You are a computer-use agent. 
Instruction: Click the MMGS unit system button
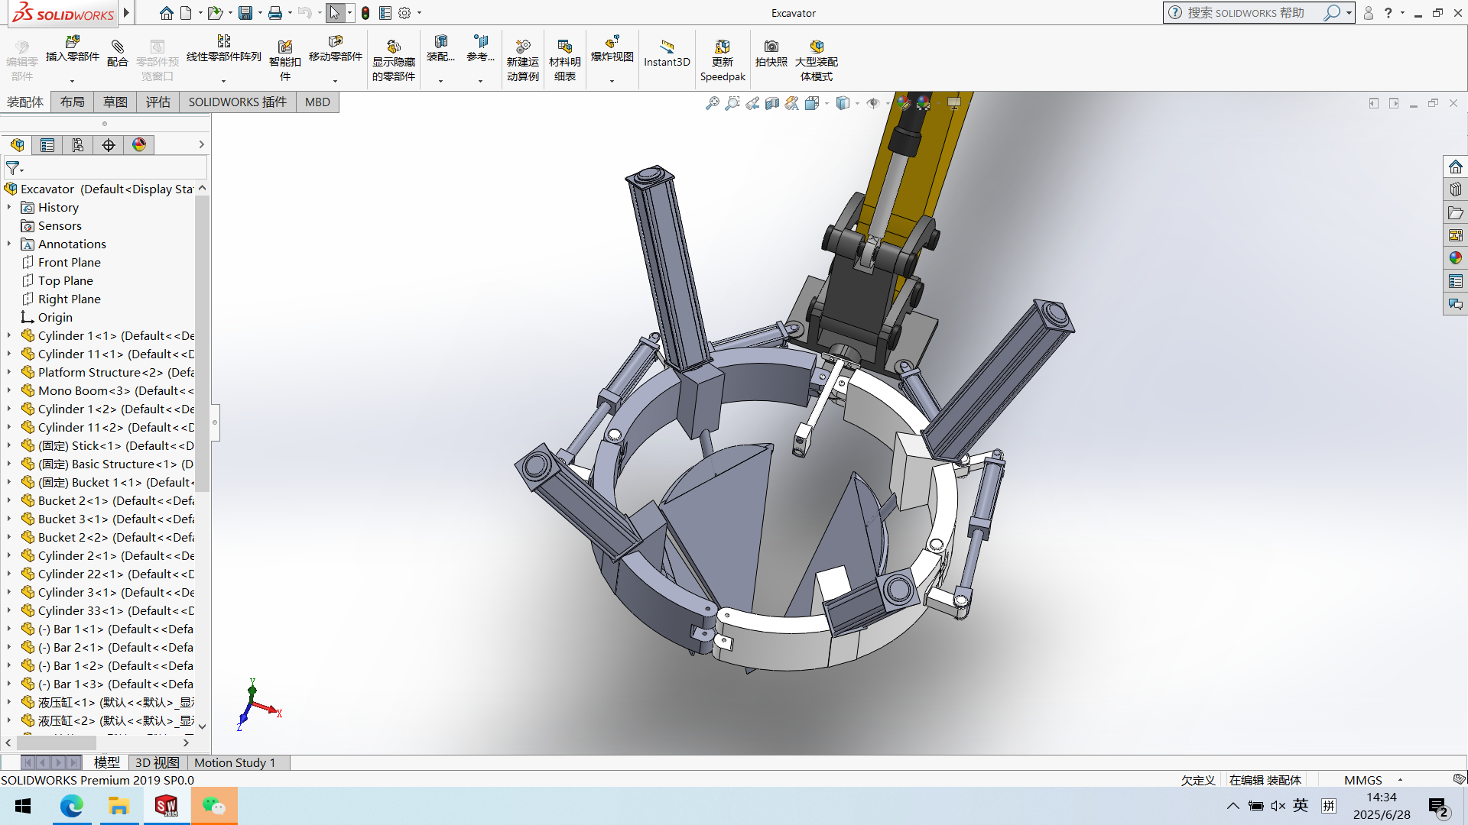1362,780
